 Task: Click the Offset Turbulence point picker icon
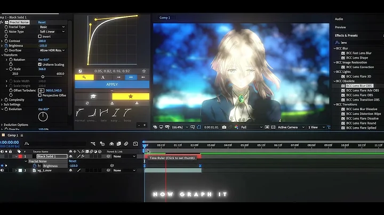[41, 90]
